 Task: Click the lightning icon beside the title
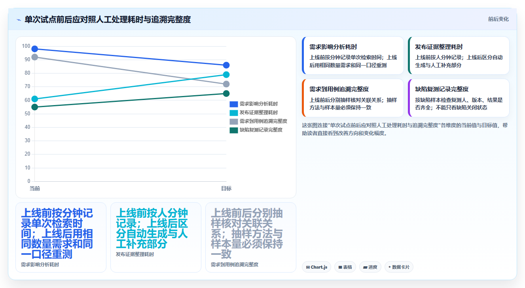point(19,19)
